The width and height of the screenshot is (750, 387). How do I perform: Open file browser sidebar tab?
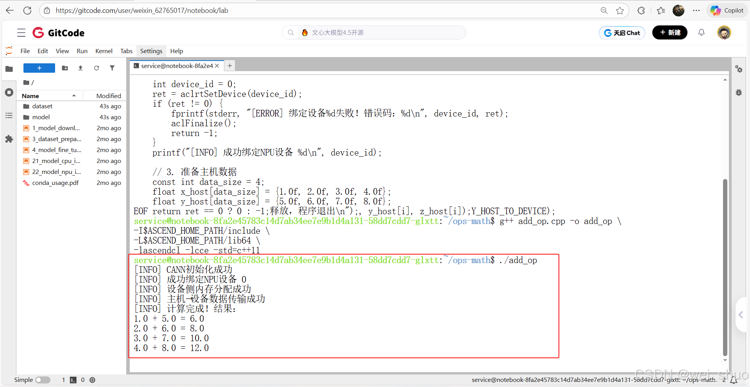coord(9,69)
